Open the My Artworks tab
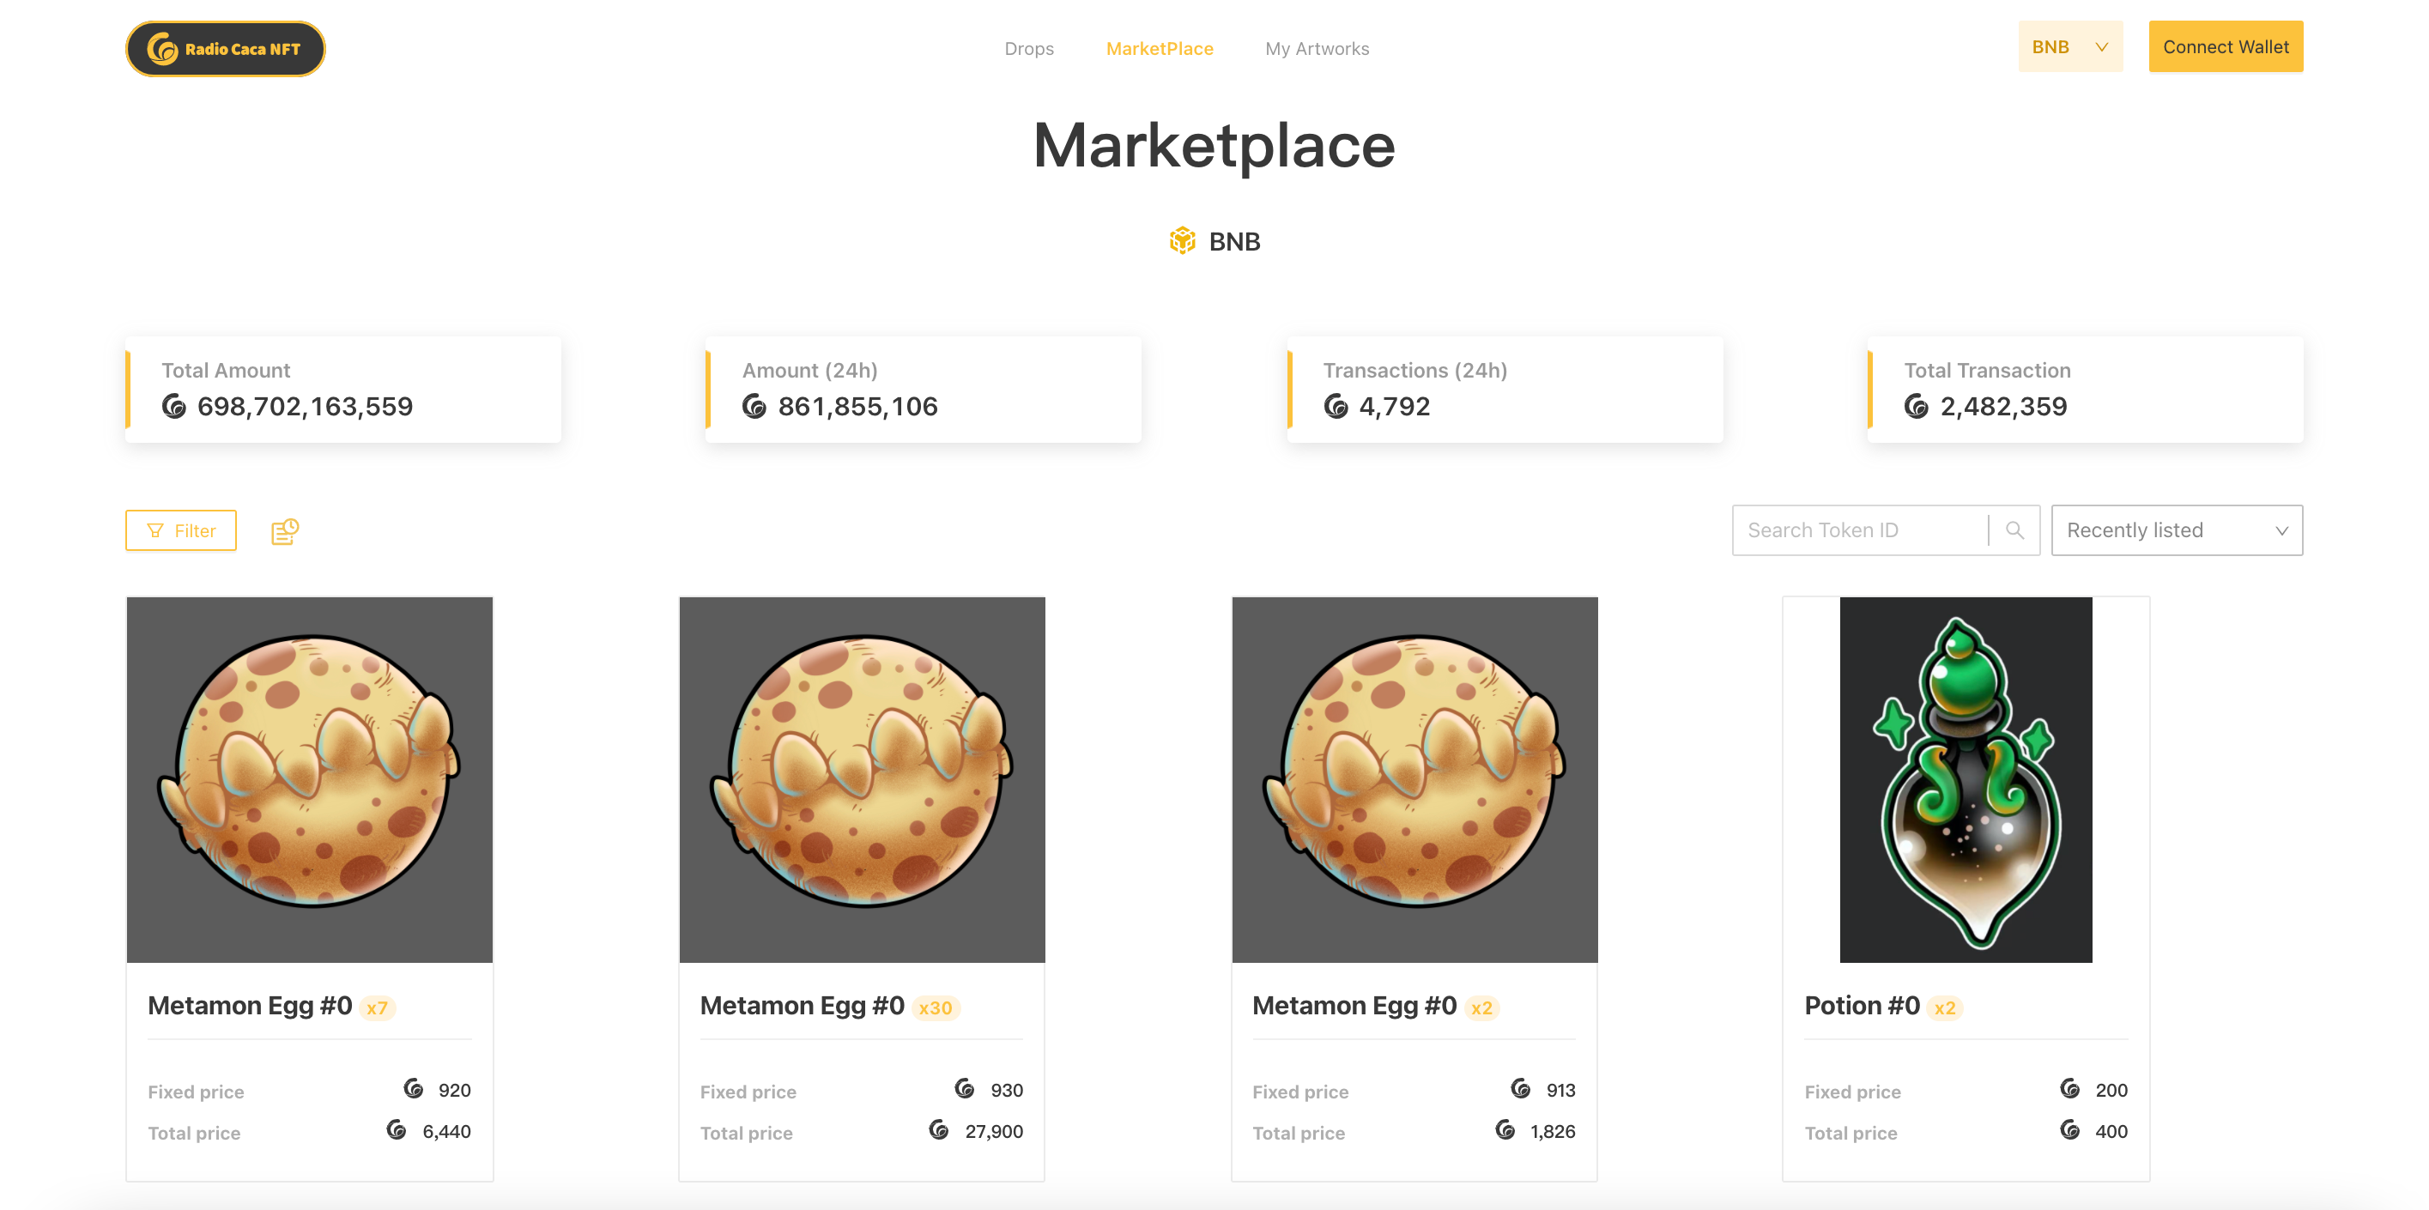Image resolution: width=2429 pixels, height=1210 pixels. (x=1317, y=48)
